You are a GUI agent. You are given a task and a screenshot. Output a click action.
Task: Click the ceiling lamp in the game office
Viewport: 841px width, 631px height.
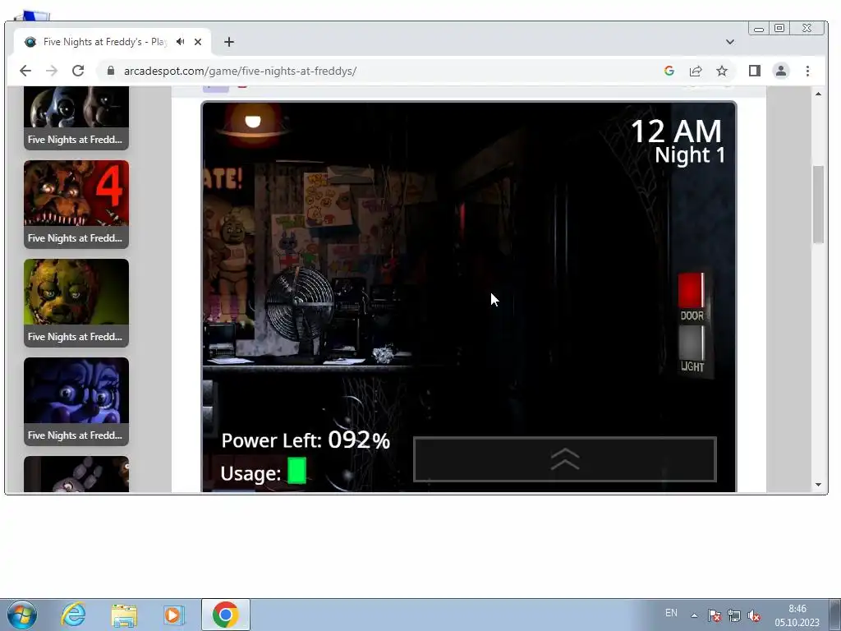(252, 125)
